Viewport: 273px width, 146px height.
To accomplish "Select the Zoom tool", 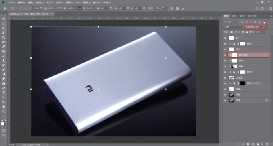I will [4, 111].
